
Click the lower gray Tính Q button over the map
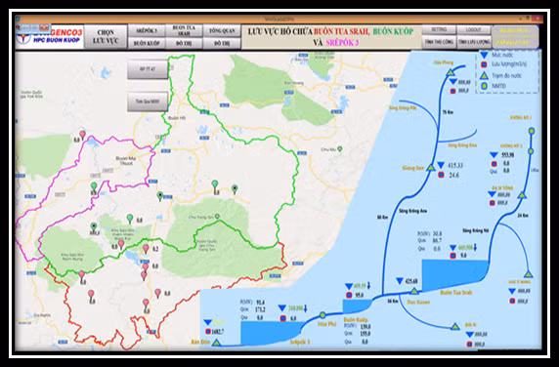tap(148, 102)
